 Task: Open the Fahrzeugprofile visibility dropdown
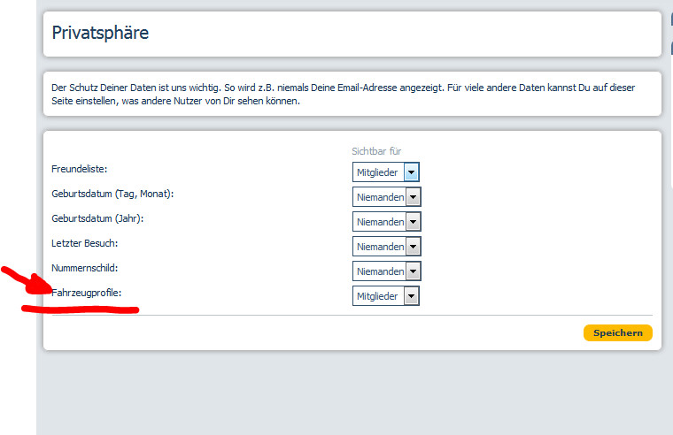[385, 296]
